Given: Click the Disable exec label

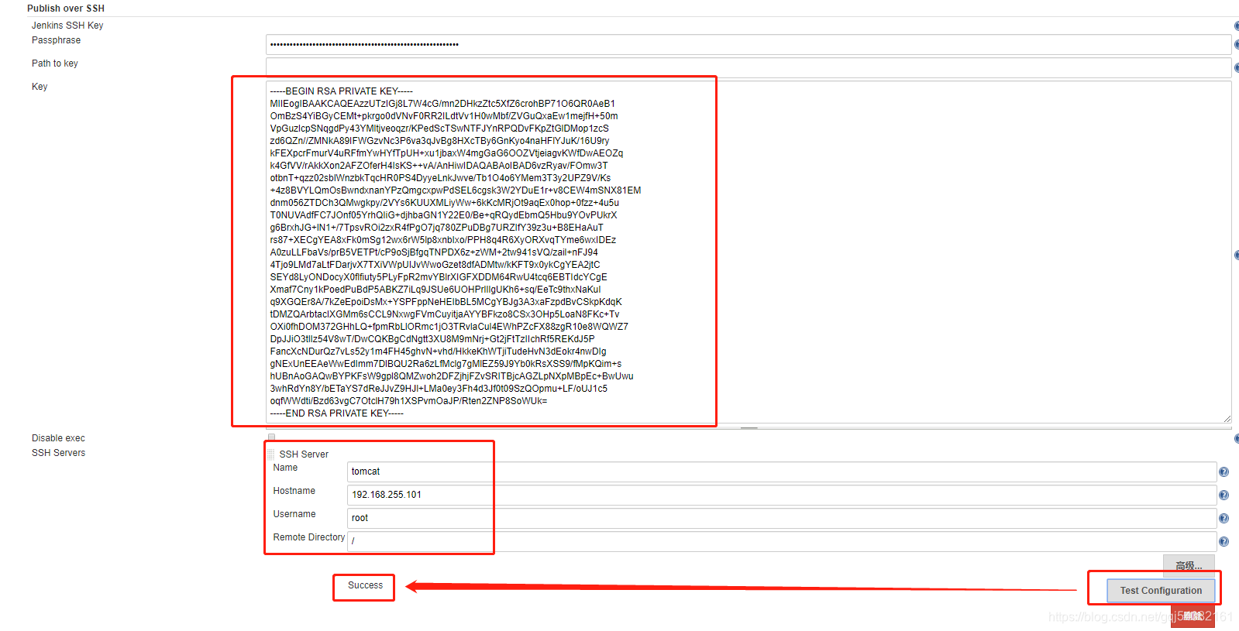Looking at the screenshot, I should tap(58, 438).
